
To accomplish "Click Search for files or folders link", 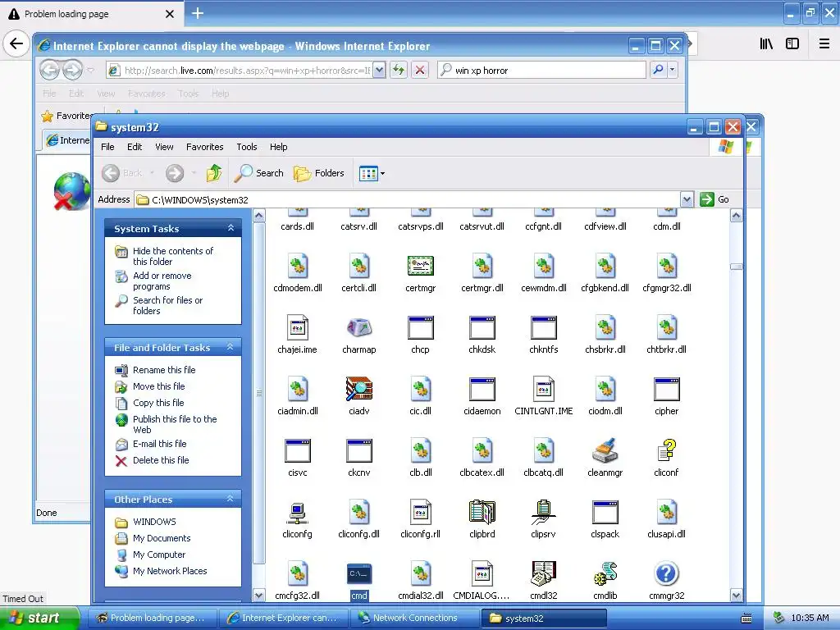I will pyautogui.click(x=167, y=305).
